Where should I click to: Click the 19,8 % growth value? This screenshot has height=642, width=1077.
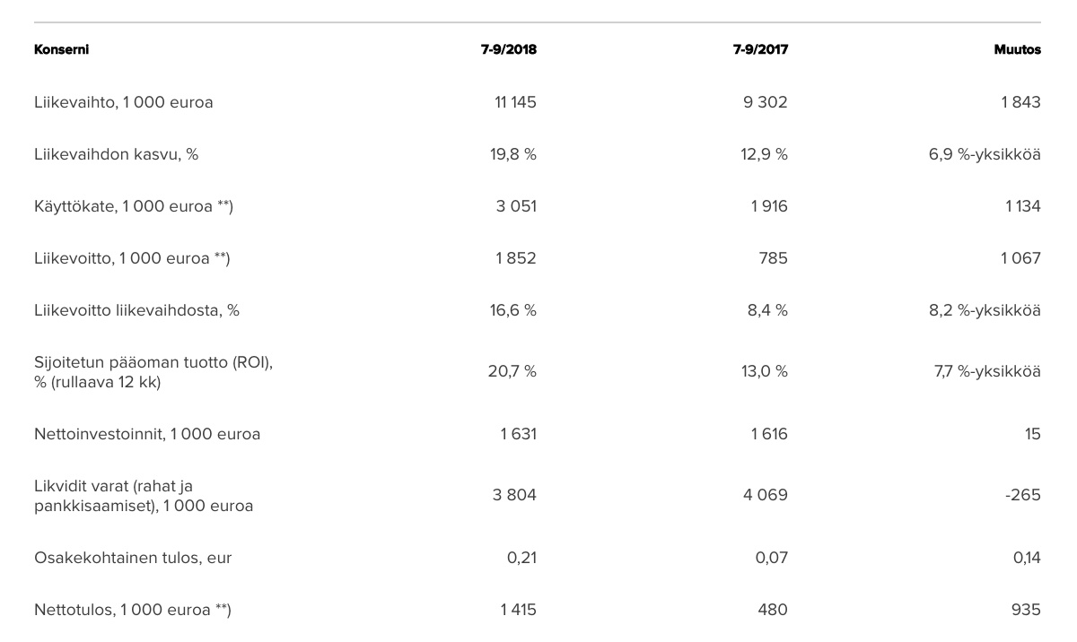click(x=512, y=154)
